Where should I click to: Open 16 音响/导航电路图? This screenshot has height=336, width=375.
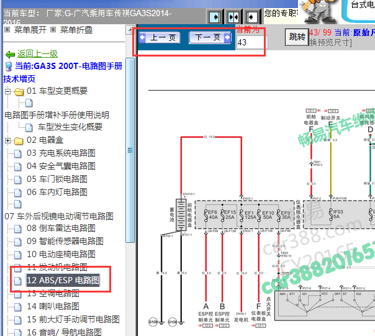64,332
